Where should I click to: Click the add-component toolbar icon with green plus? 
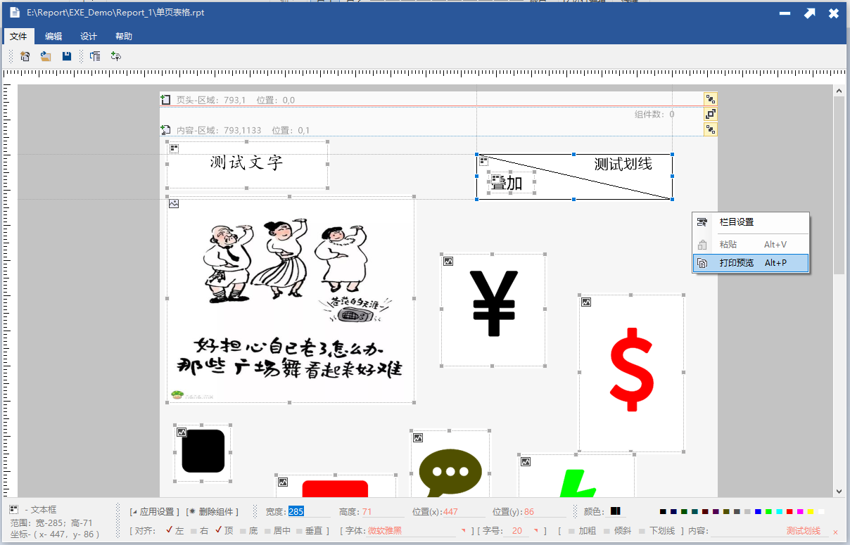[116, 56]
